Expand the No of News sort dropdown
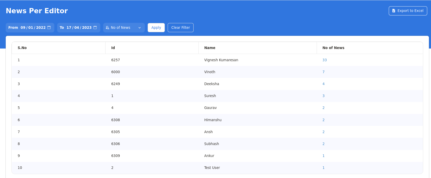The height and width of the screenshot is (178, 431). point(124,28)
